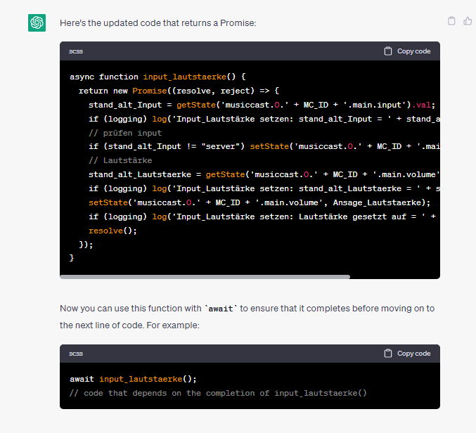Click the '// Lautstärke' comment line
476x433 pixels.
point(120,160)
